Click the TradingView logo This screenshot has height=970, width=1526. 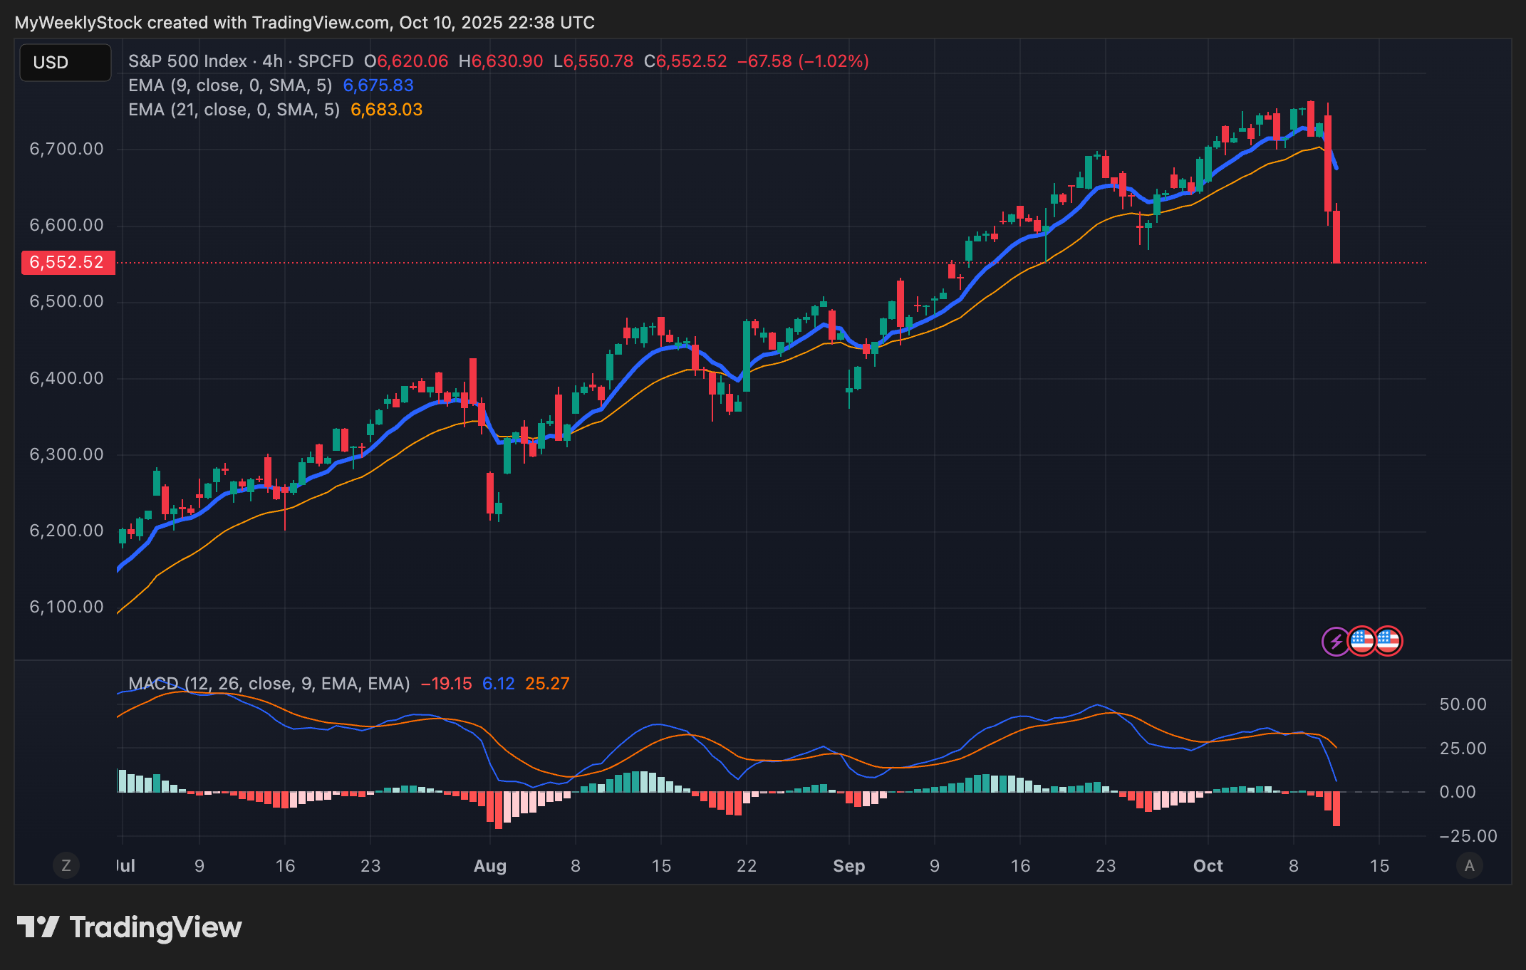pos(129,927)
